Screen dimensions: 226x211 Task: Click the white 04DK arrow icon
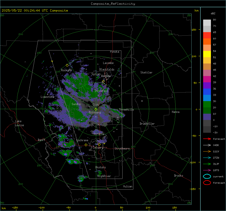click(x=207, y=145)
